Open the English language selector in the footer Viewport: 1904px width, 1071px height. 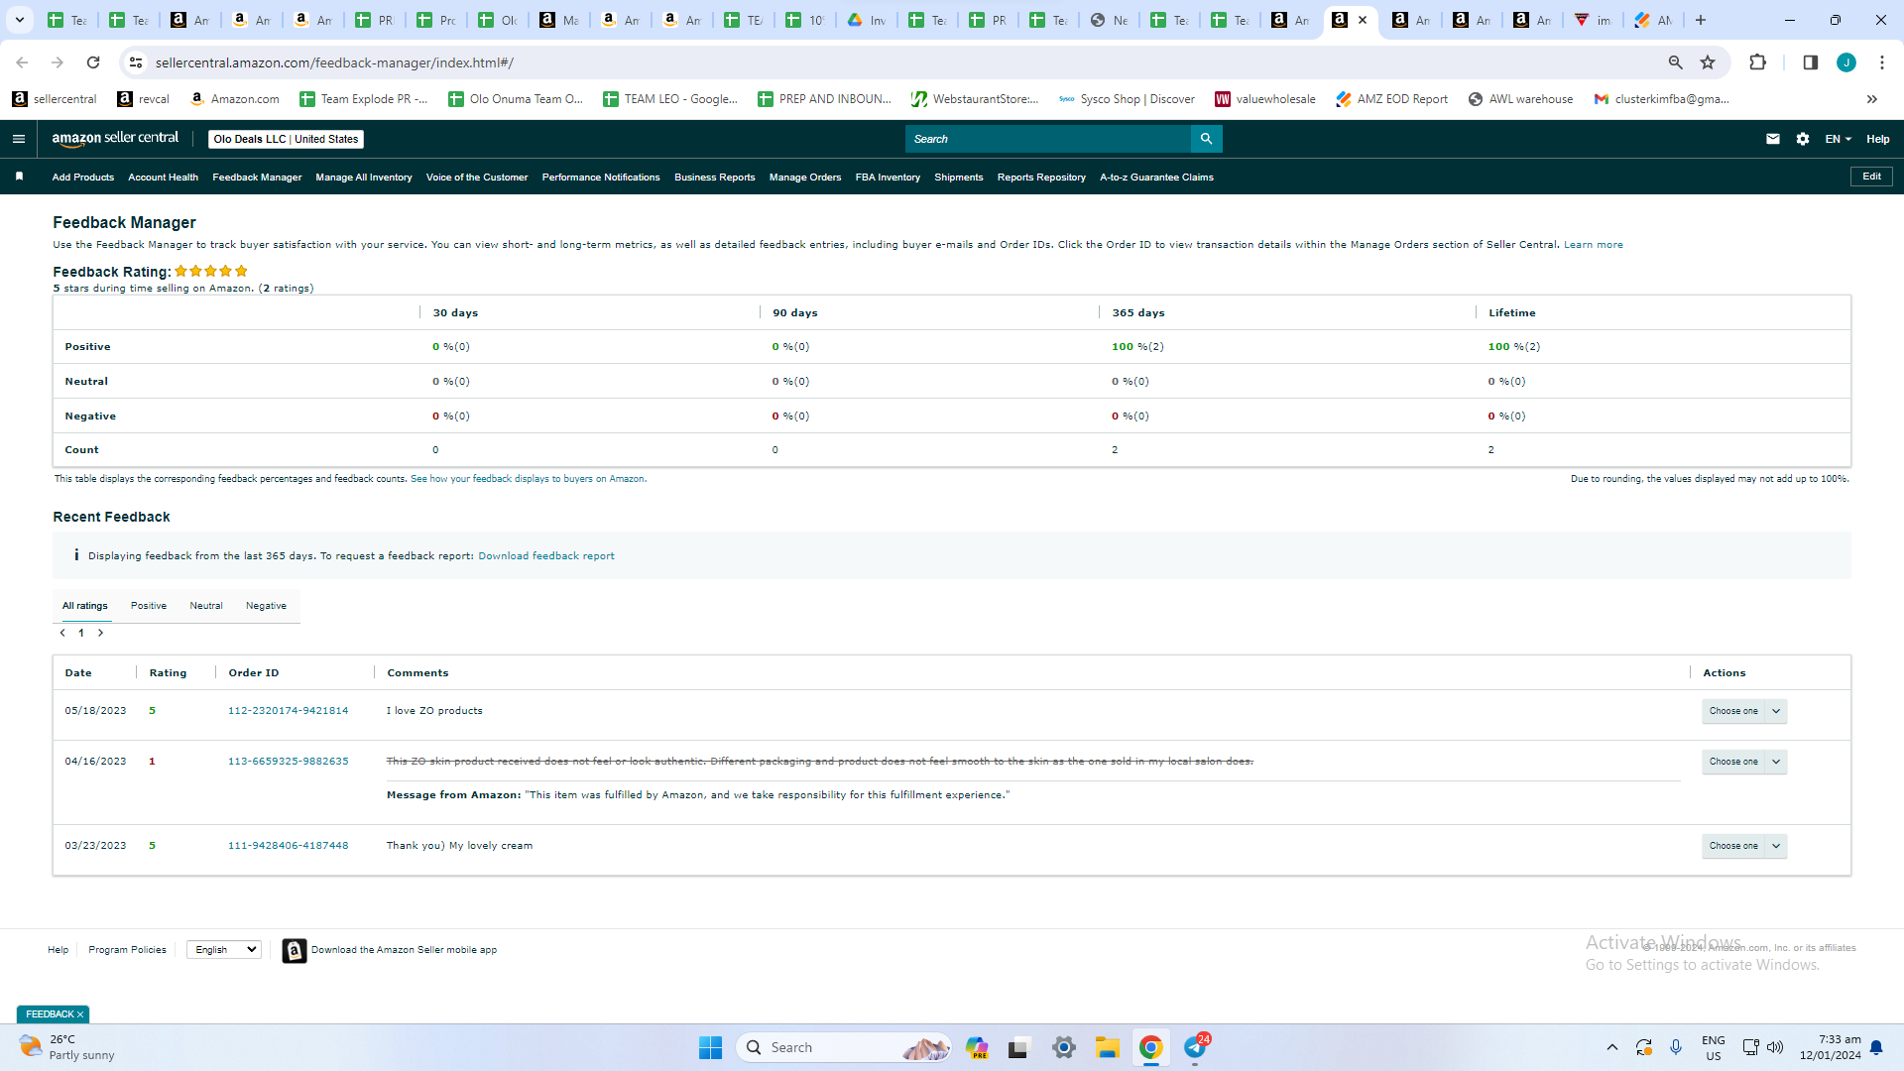click(224, 950)
